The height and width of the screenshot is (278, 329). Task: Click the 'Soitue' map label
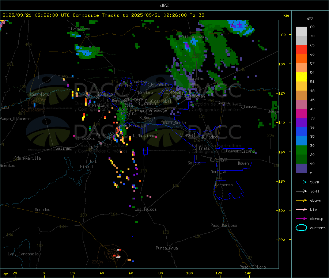tap(194, 163)
